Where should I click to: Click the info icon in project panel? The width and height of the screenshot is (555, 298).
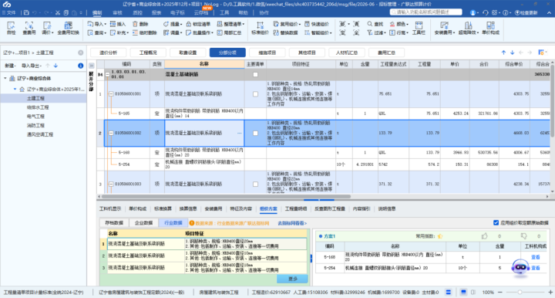coord(81,66)
